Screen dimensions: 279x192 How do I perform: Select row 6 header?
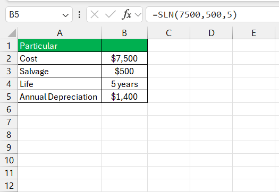point(9,109)
